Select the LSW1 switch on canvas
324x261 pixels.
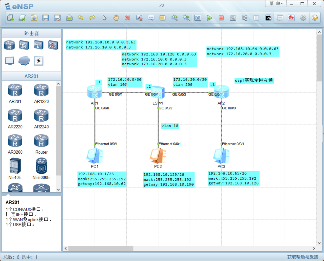click(x=158, y=92)
